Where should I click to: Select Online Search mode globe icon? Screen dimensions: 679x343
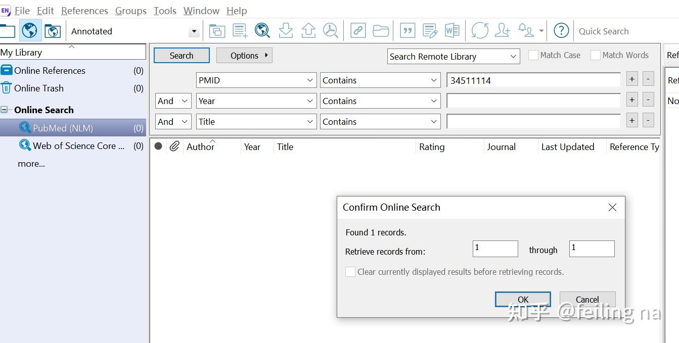click(x=30, y=31)
